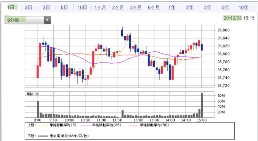This screenshot has width=258, height=141.
Task: Open the 2ヶ月 chart period
Action: click(118, 8)
